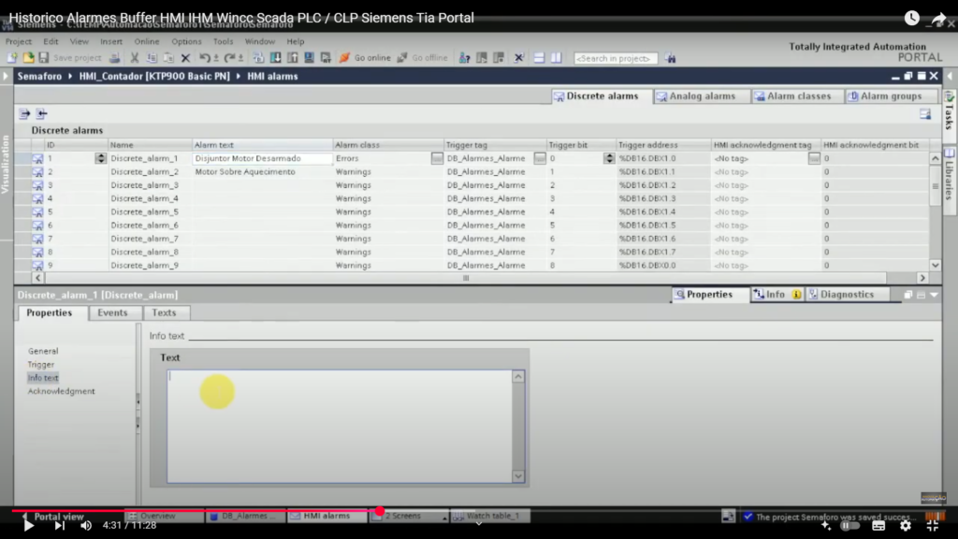Start simulation with the monitor icon

(x=309, y=58)
